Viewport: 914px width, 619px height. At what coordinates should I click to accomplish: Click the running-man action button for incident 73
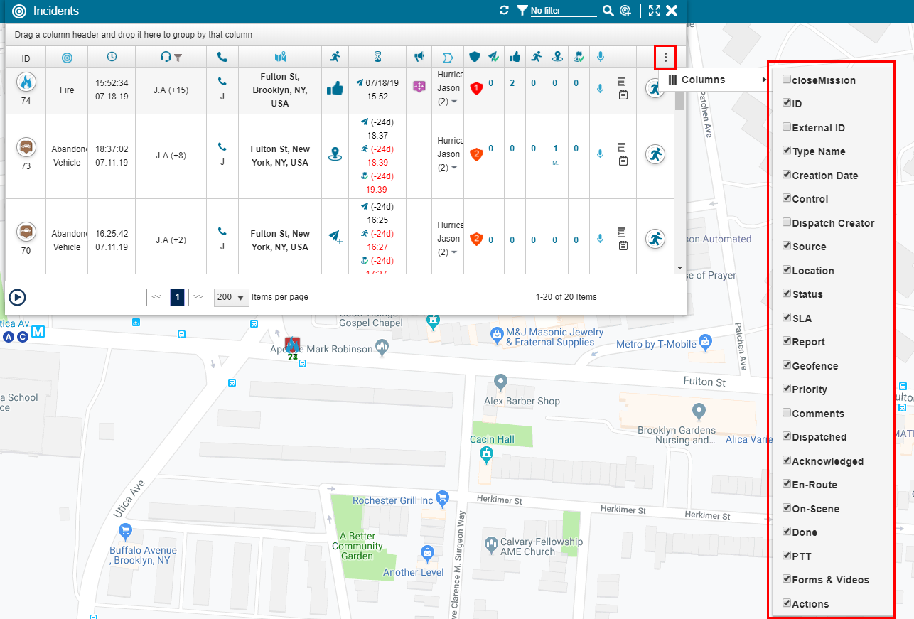point(655,154)
